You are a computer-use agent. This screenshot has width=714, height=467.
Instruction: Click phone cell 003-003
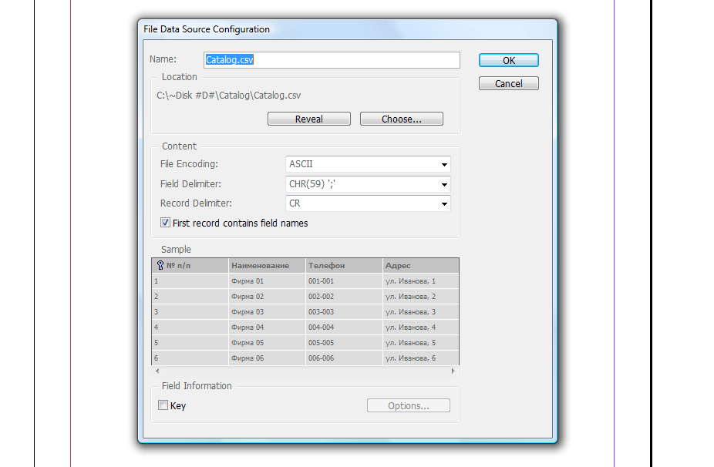coord(344,312)
